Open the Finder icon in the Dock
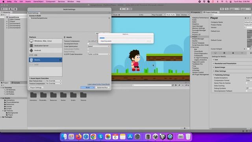 64,137
